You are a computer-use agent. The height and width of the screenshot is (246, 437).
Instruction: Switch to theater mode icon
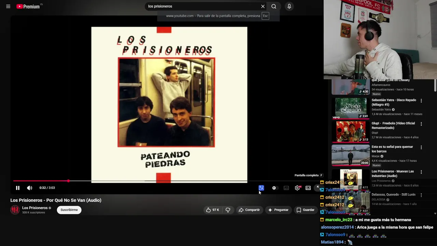pos(308,188)
